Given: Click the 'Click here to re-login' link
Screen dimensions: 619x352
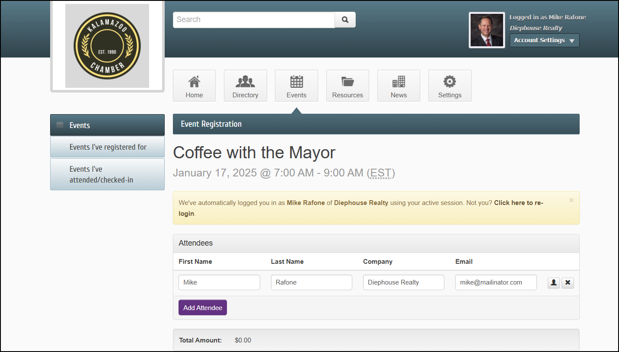Looking at the screenshot, I should tap(518, 203).
